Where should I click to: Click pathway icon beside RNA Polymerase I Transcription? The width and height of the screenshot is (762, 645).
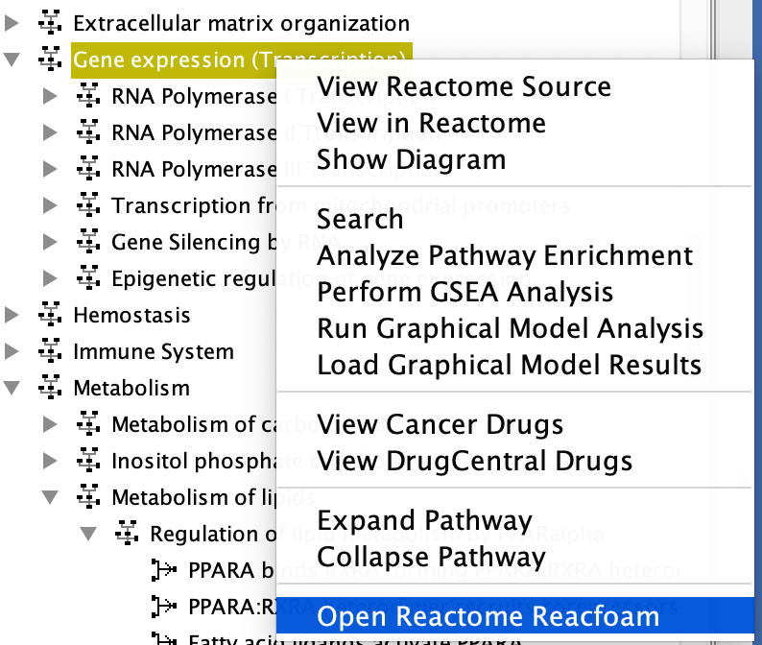88,96
